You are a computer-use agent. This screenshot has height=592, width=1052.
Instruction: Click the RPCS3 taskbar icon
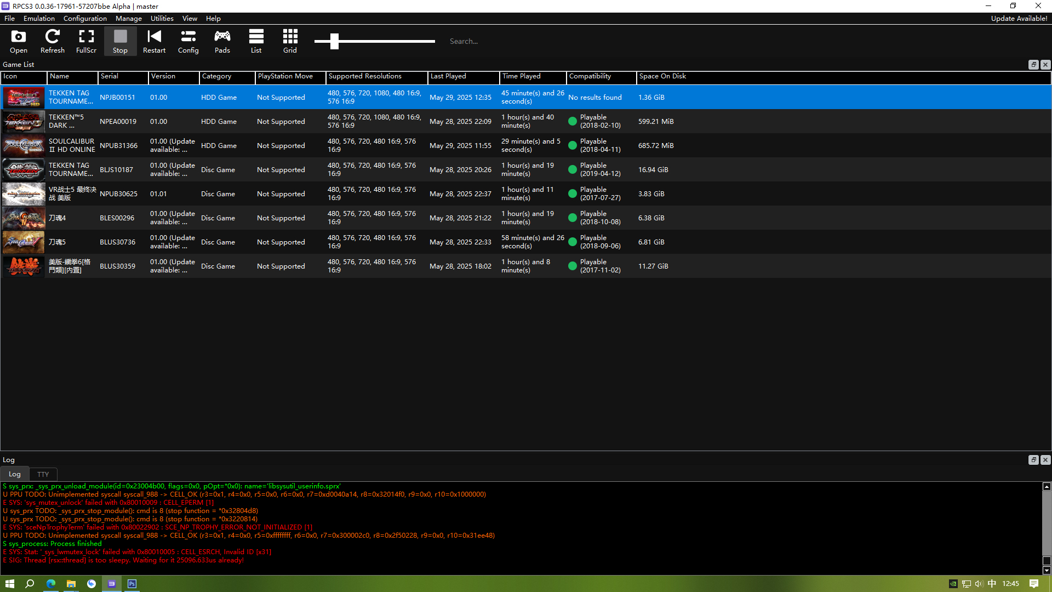[x=112, y=584]
